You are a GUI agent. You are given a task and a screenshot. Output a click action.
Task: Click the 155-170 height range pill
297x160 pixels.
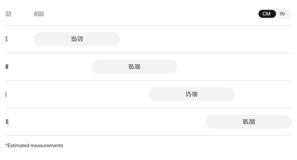(77, 39)
